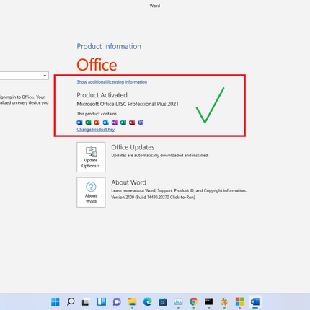The image size is (310, 310).
Task: Open File Explorer from the taskbar
Action: click(132, 301)
